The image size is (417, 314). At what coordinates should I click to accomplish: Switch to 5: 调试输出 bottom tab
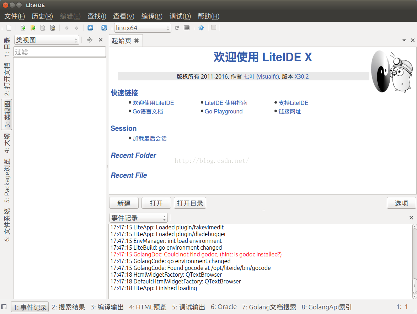tap(188, 307)
